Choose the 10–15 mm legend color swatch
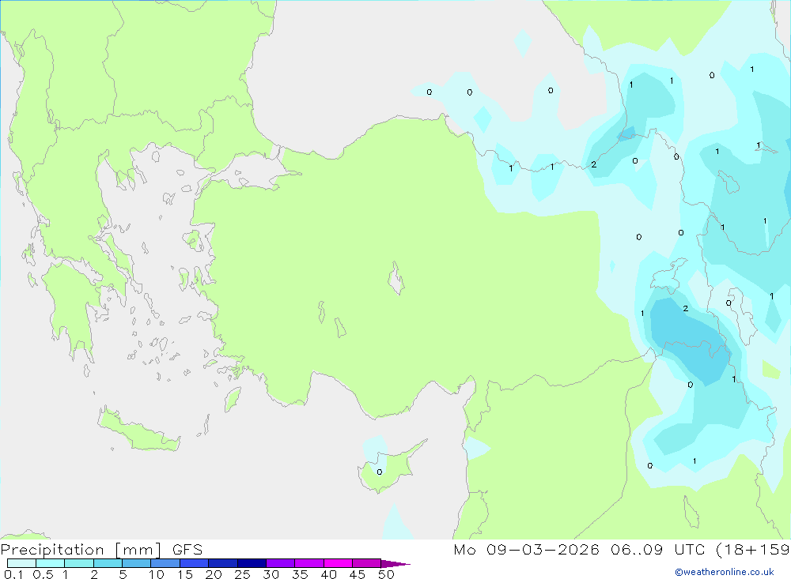This screenshot has width=791, height=579. pos(165,563)
